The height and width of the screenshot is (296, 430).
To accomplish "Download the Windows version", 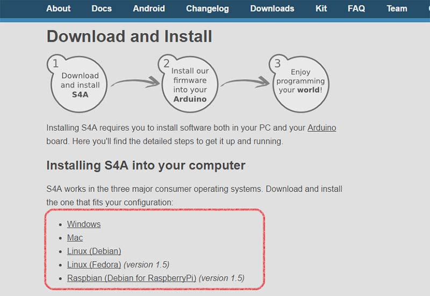I will click(84, 224).
